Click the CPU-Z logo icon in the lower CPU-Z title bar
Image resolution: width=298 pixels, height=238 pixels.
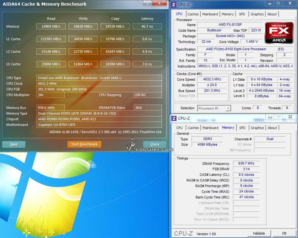tap(174, 118)
